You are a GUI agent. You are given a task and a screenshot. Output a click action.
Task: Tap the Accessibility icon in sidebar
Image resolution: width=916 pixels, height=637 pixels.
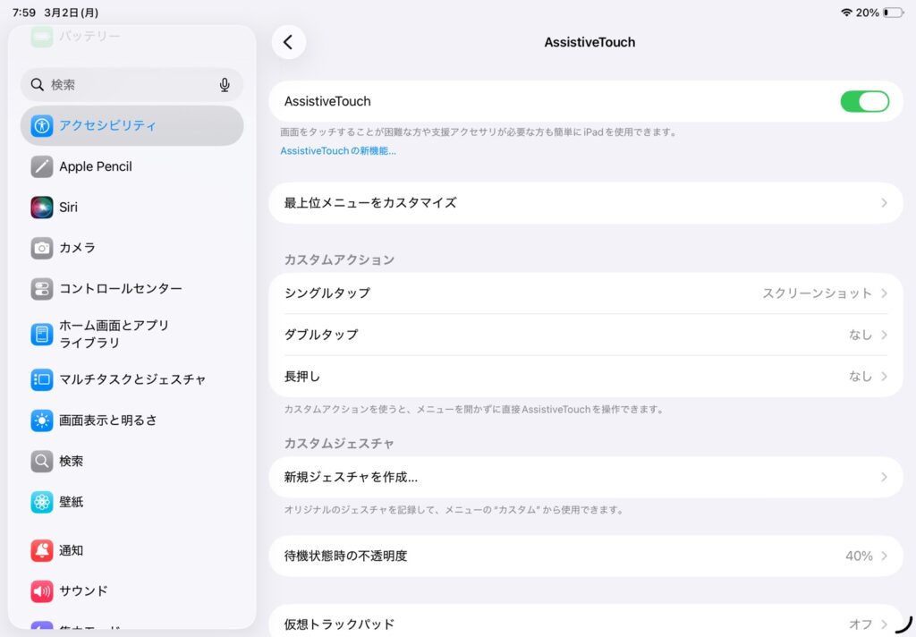(x=42, y=126)
